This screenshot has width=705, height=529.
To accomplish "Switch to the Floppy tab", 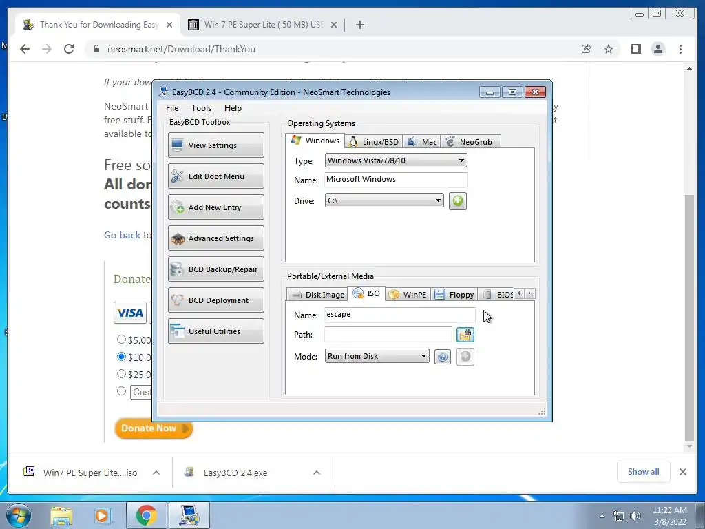I will pos(454,295).
